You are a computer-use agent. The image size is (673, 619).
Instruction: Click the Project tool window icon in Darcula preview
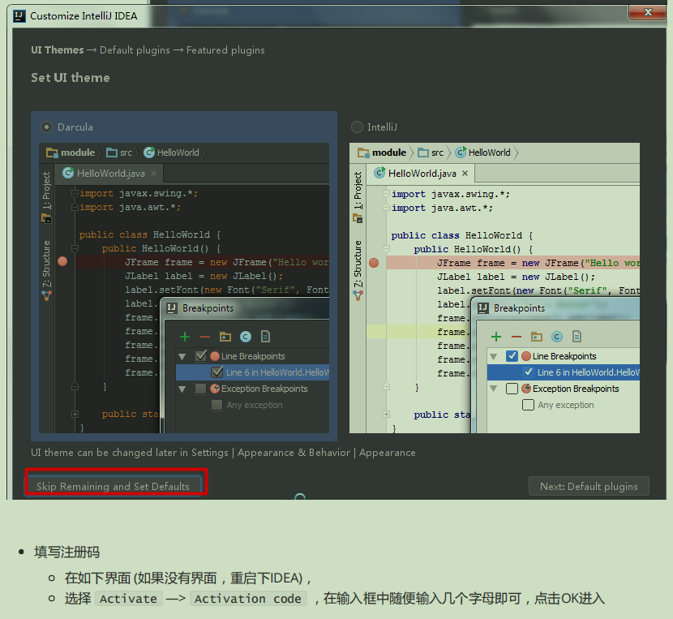point(46,219)
